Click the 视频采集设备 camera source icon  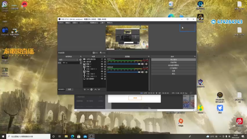pyautogui.click(x=84, y=59)
